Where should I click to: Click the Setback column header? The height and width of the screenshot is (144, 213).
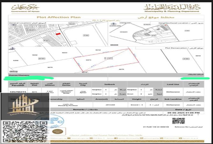pyautogui.click(x=110, y=84)
